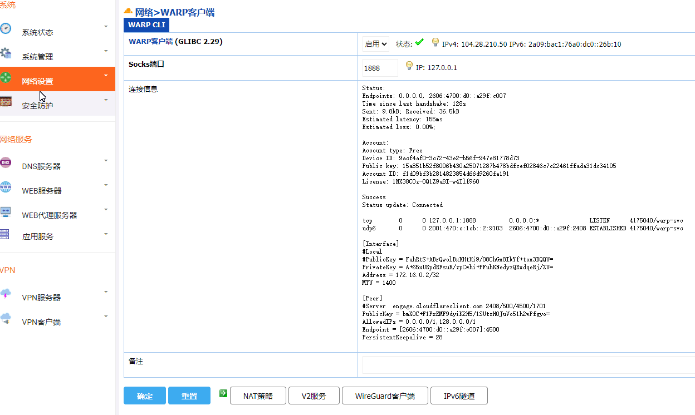The width and height of the screenshot is (695, 415).
Task: Click the green checkmark status icon
Action: point(419,42)
